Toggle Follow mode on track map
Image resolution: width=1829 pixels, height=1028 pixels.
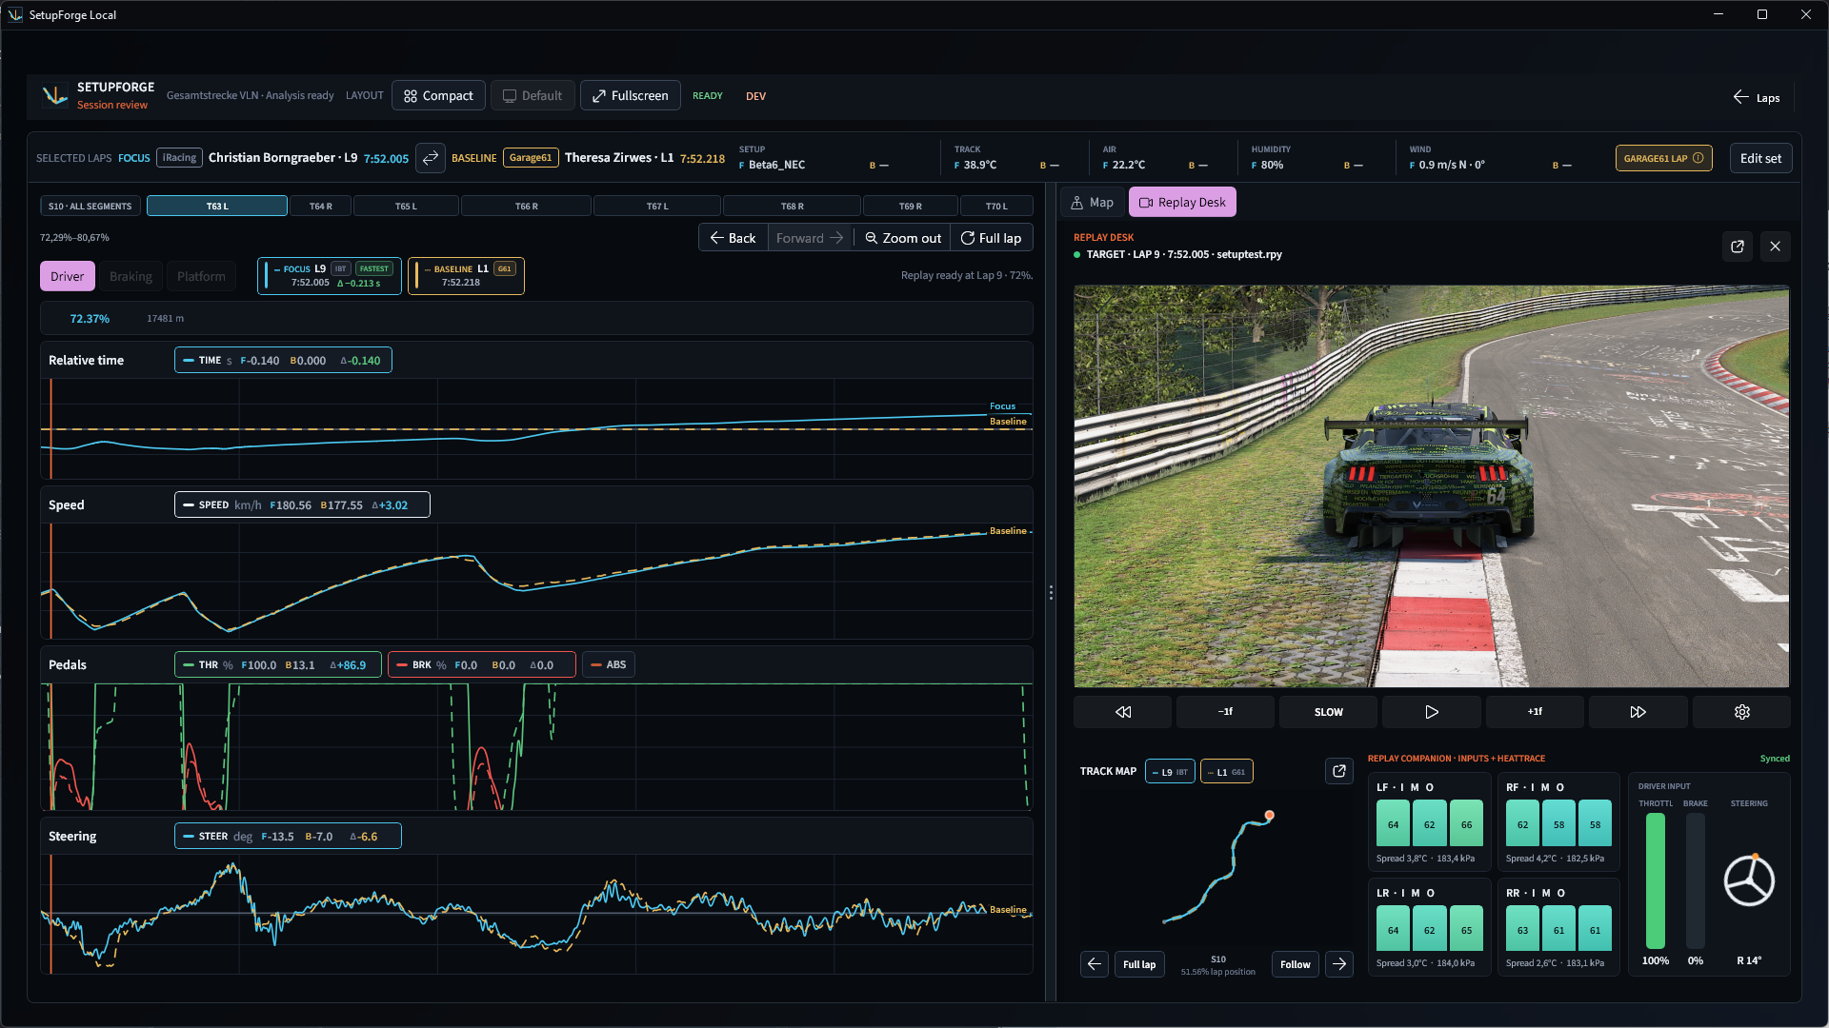(1296, 964)
